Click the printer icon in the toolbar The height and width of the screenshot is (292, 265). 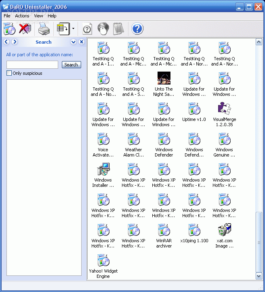44,29
